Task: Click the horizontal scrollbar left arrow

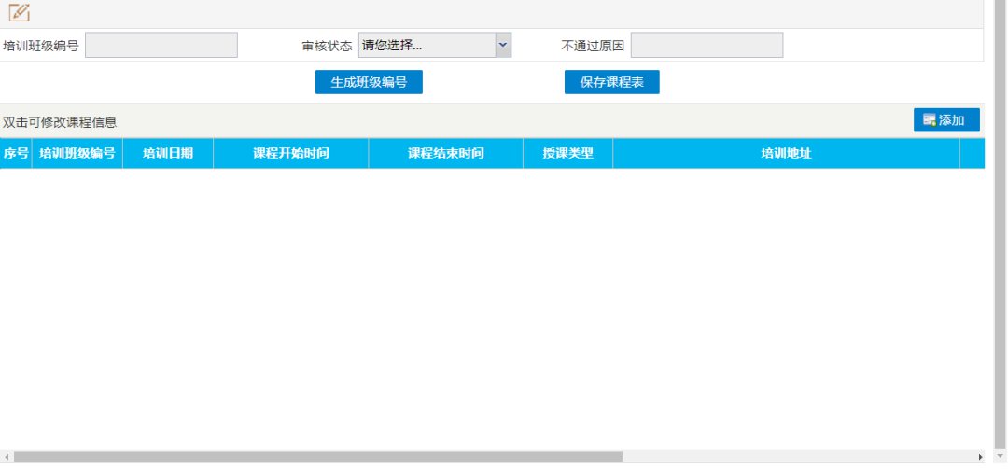Action: (6, 457)
